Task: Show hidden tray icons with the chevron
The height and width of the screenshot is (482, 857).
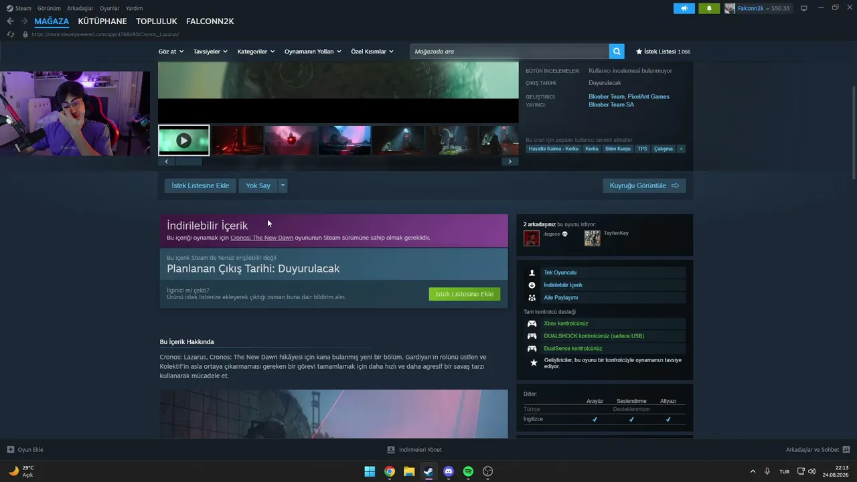Action: click(x=753, y=471)
